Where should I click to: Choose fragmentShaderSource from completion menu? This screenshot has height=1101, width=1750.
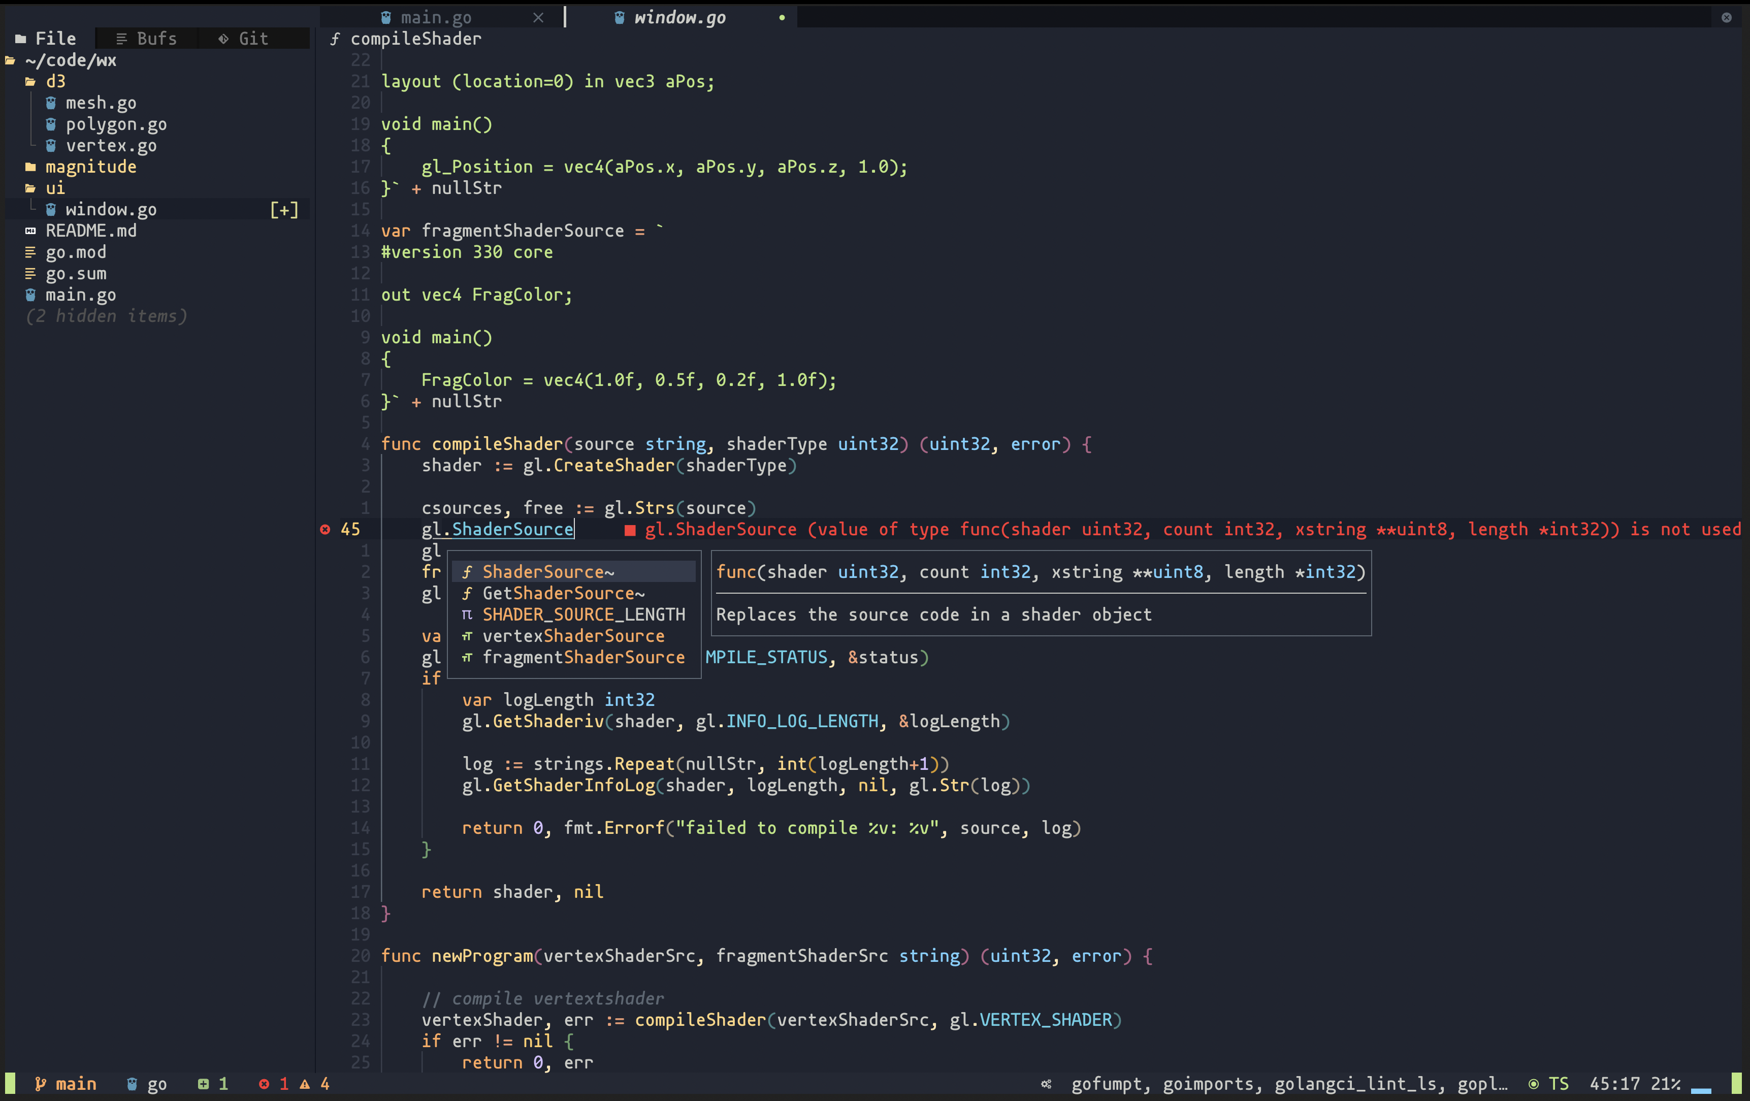pos(583,658)
